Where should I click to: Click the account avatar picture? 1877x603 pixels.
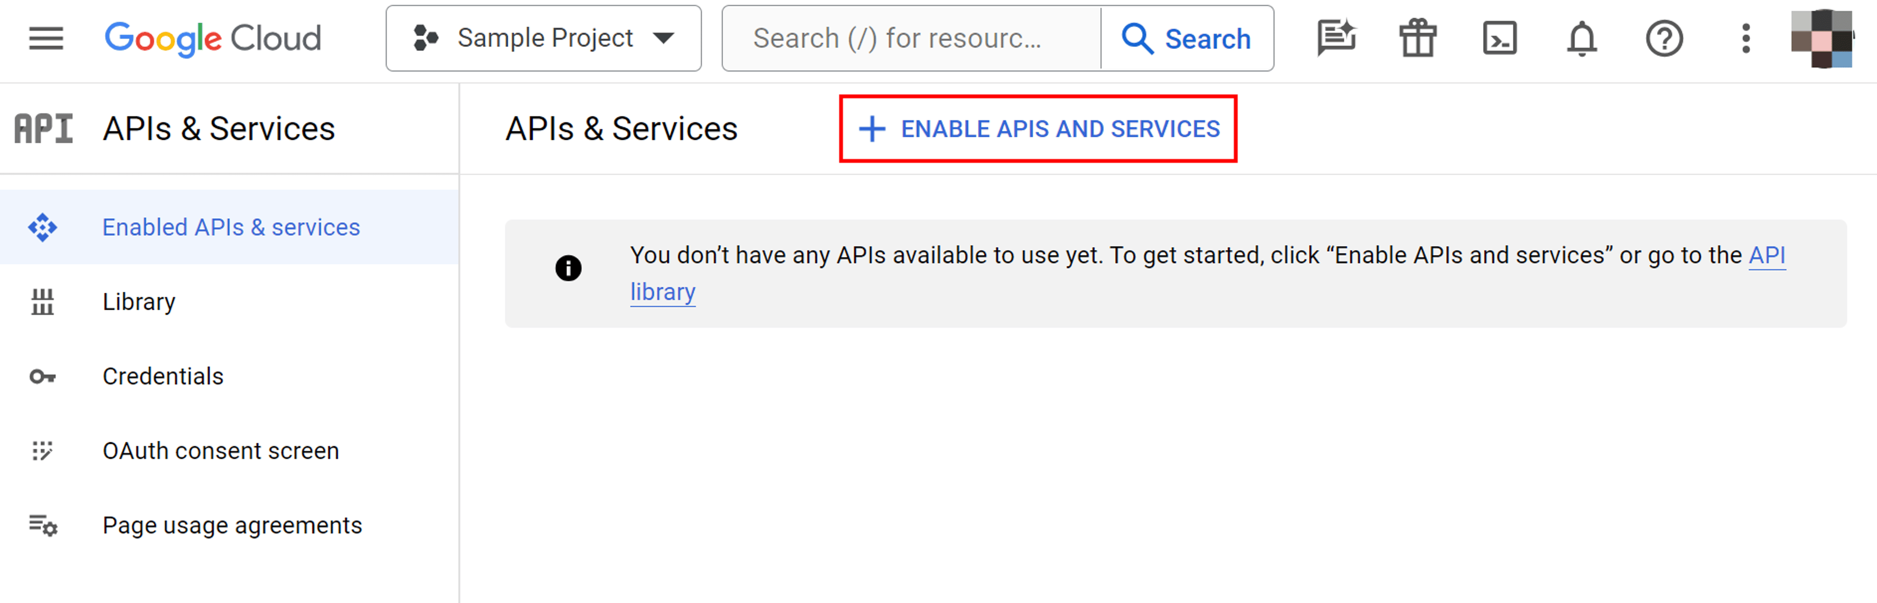click(1822, 39)
